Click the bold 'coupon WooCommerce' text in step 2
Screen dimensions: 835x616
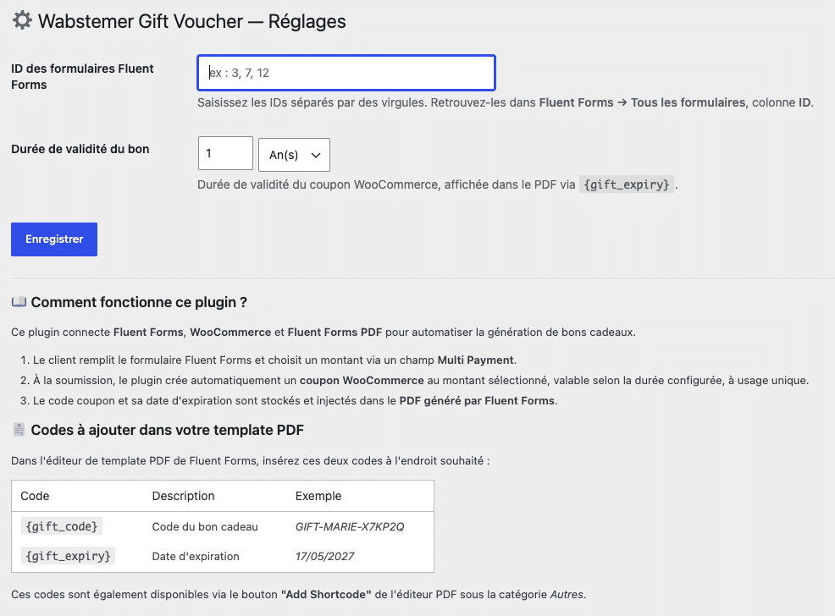pos(362,380)
